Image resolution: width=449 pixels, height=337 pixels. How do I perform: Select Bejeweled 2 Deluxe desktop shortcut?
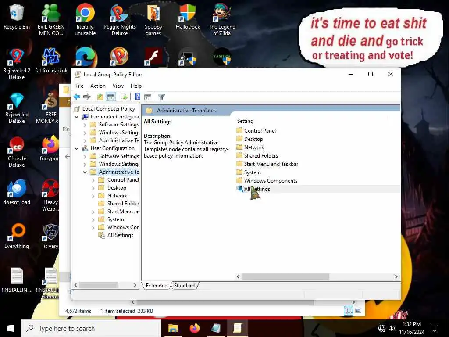[x=17, y=64]
